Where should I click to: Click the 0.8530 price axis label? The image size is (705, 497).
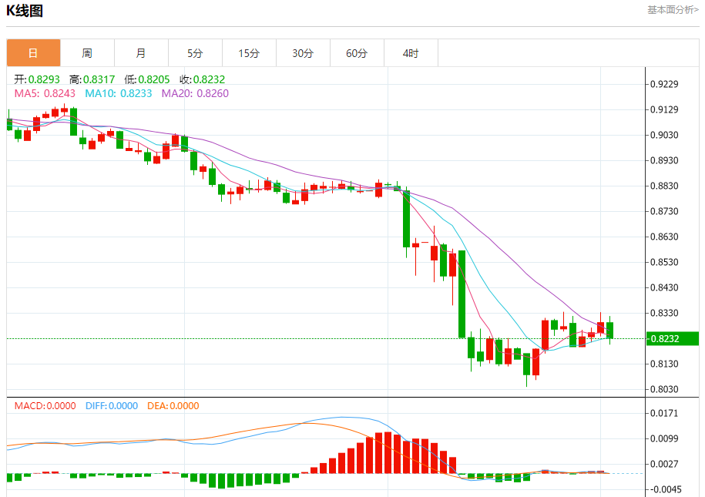click(x=664, y=262)
